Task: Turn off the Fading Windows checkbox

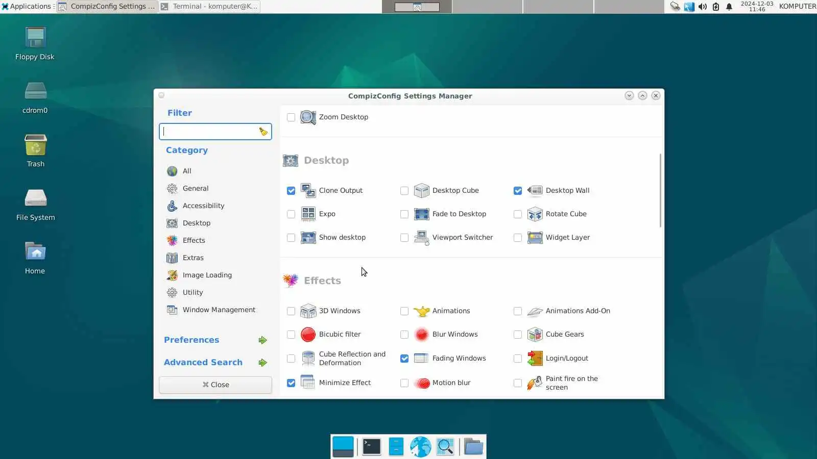Action: pos(404,359)
